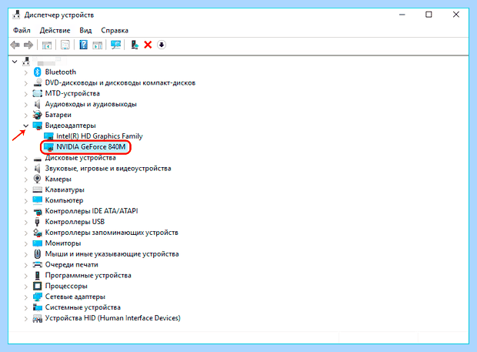Maximize the Диспетчер устройств window

(x=429, y=15)
